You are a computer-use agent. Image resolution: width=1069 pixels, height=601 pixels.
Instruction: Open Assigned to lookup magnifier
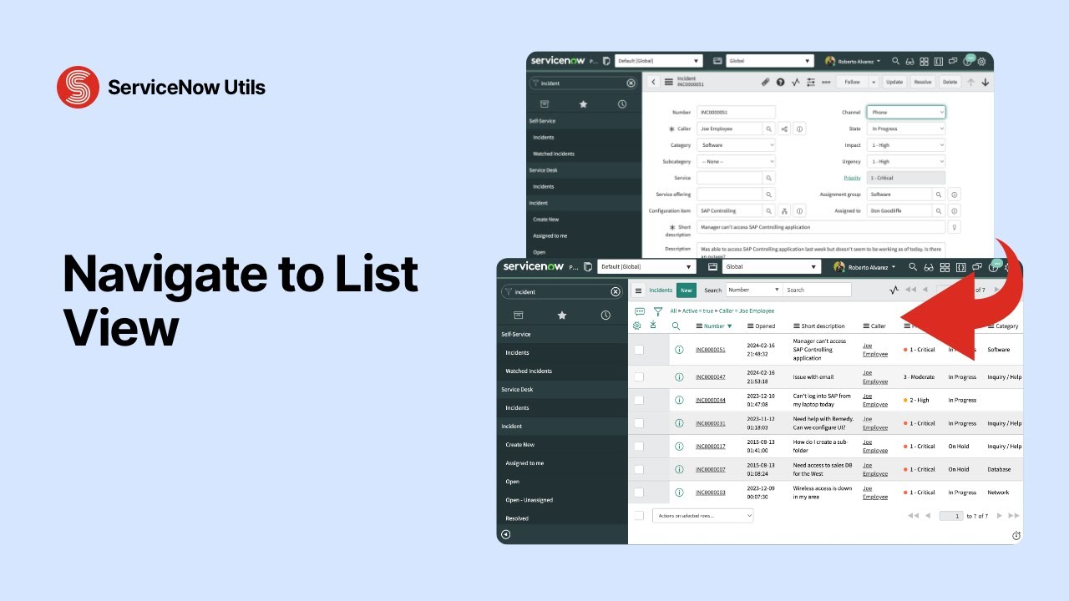click(939, 211)
